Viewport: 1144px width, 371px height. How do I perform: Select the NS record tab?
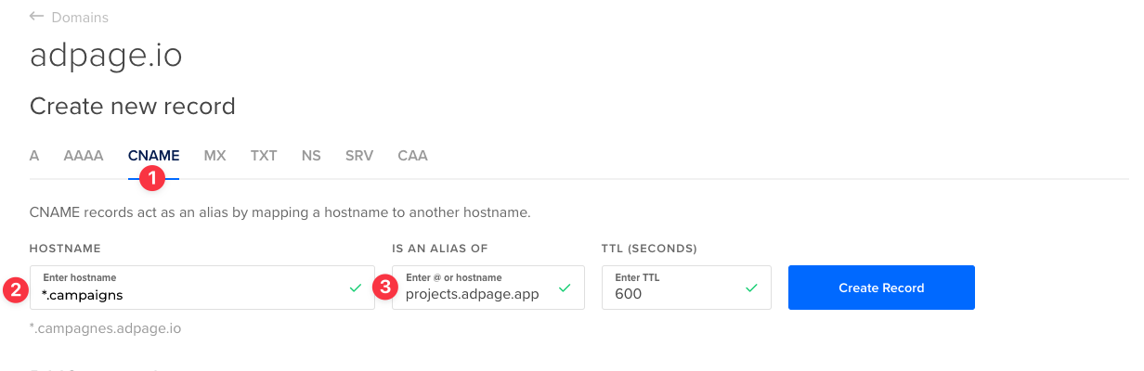point(311,156)
